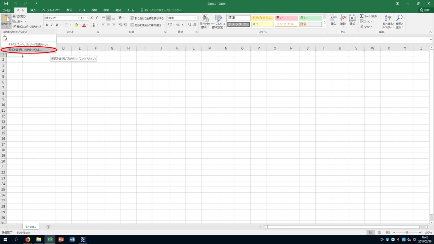Image resolution: width=434 pixels, height=244 pixels.
Task: Expand the font name dropdown (游ゴシック)
Action: (78, 18)
